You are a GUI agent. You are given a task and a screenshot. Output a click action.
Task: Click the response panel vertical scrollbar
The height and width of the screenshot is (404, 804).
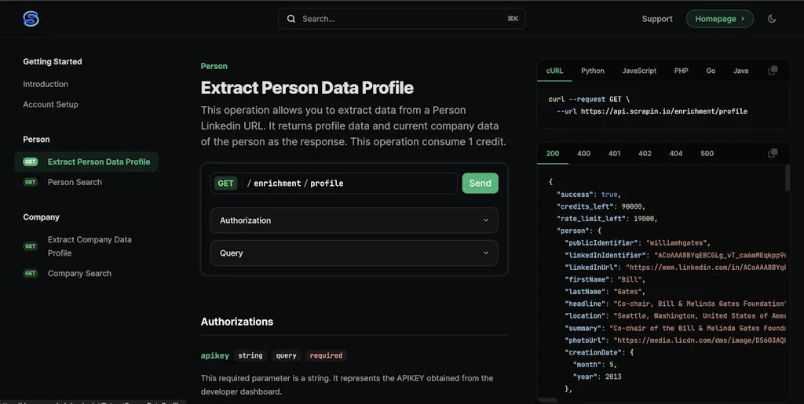788,179
